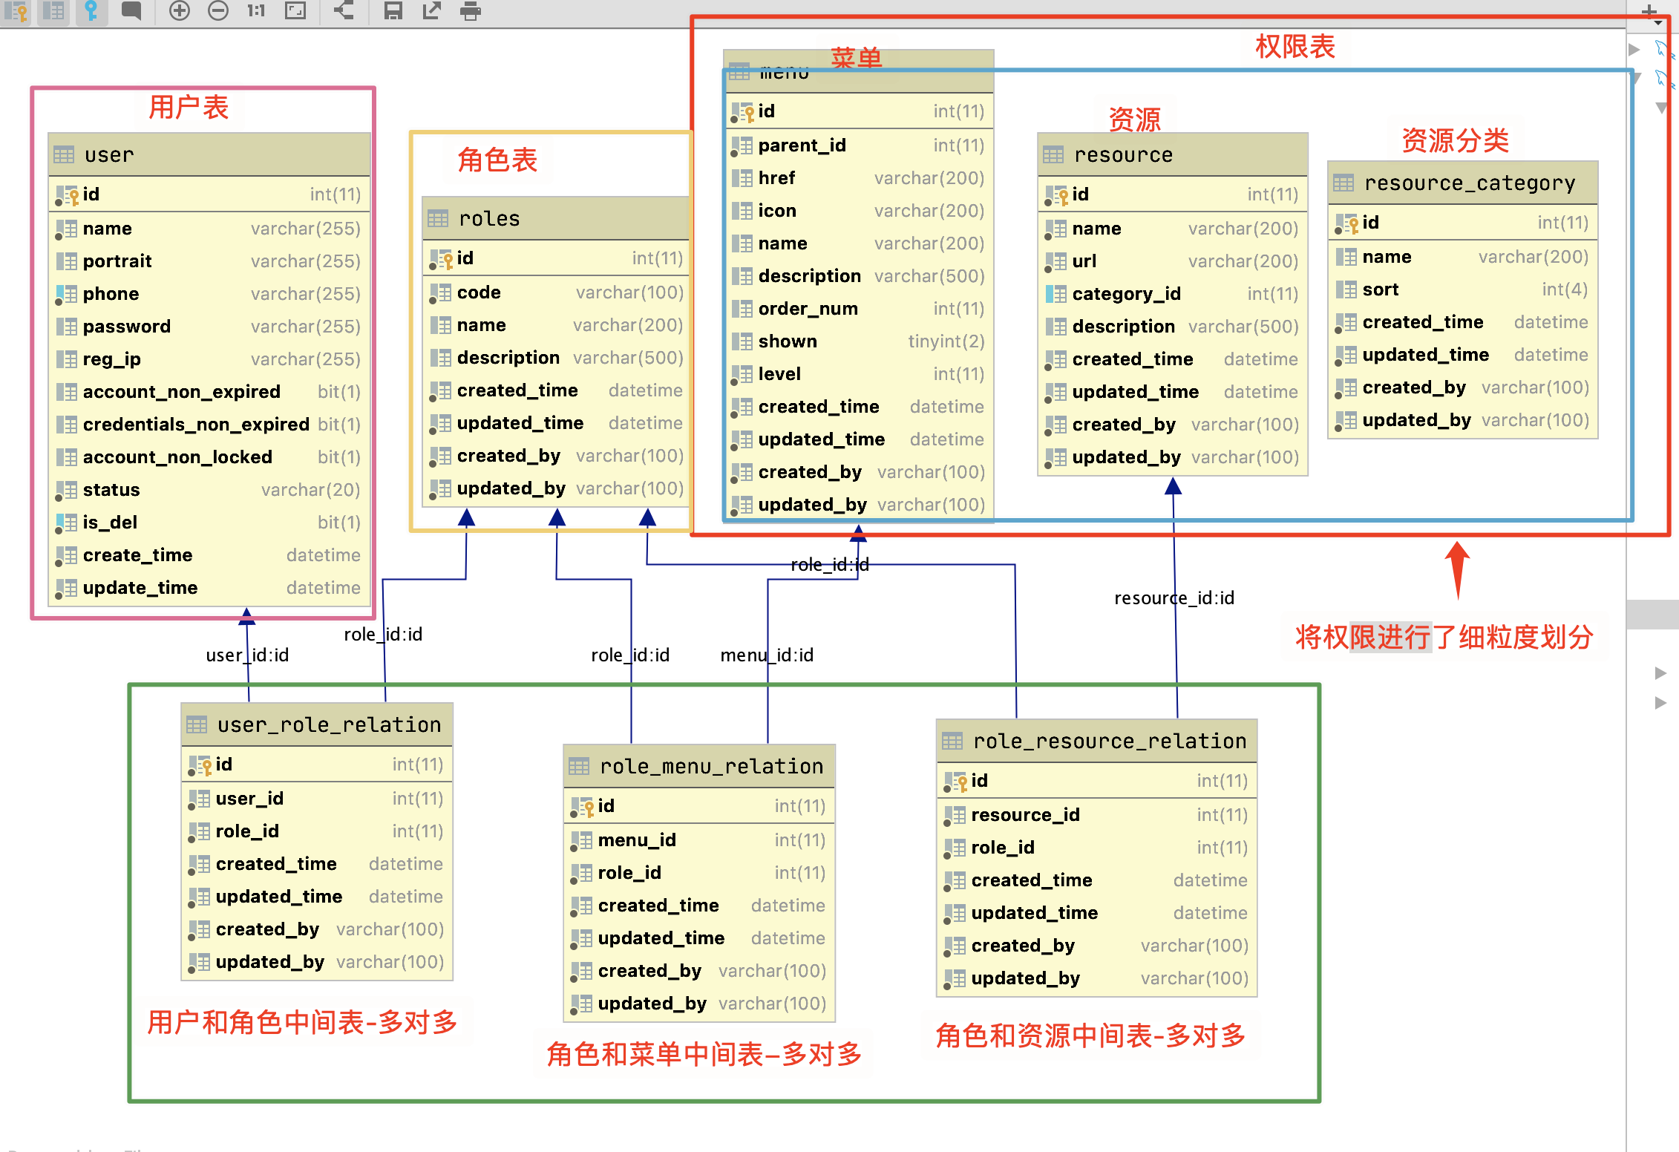Toggle blue key primary columns button

click(x=91, y=11)
